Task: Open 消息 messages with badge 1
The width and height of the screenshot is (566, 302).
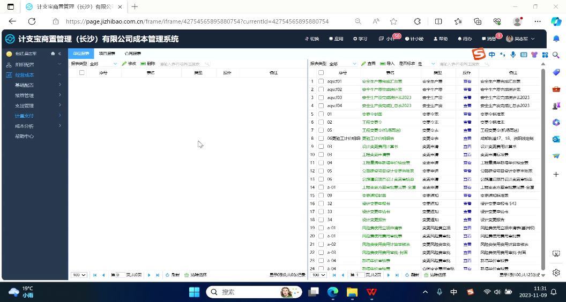Action: (489, 39)
